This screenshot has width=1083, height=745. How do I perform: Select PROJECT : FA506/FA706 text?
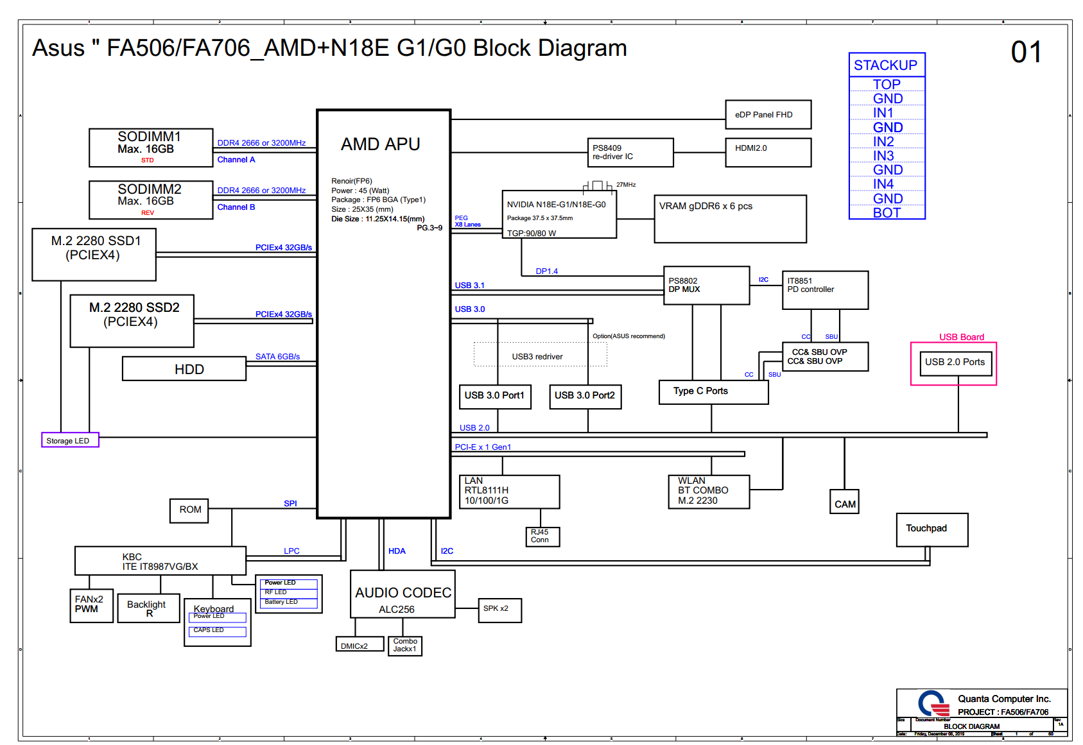click(1003, 712)
